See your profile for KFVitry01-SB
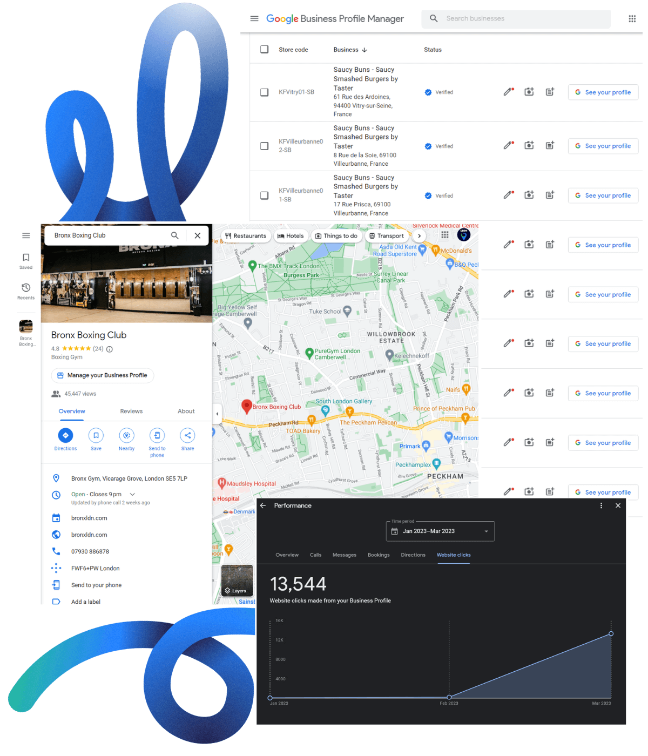 pos(603,92)
